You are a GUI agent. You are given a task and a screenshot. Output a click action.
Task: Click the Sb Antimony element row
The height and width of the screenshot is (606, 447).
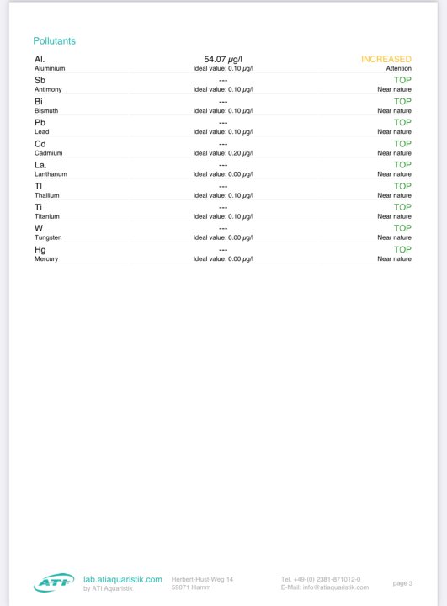223,84
